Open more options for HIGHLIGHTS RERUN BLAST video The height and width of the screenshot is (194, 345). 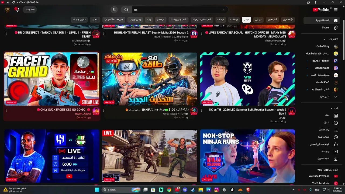(x=104, y=33)
